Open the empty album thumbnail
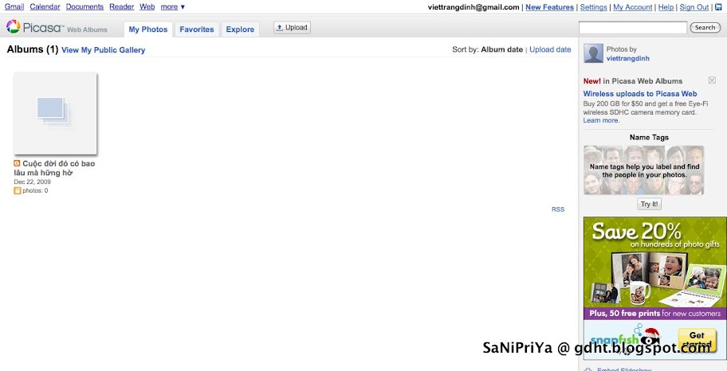The image size is (727, 371). [55, 113]
